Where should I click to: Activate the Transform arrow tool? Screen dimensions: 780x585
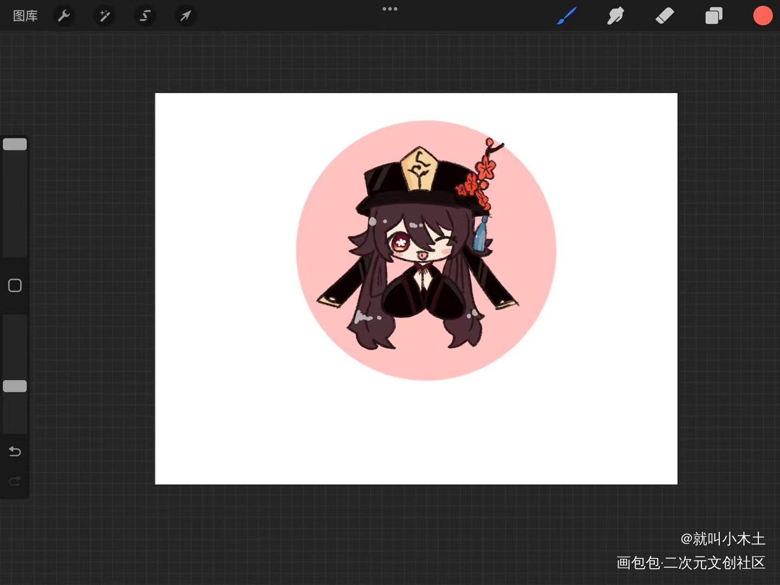(185, 16)
